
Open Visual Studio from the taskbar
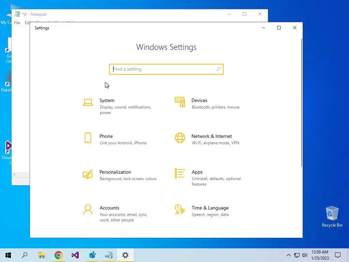coord(75,255)
